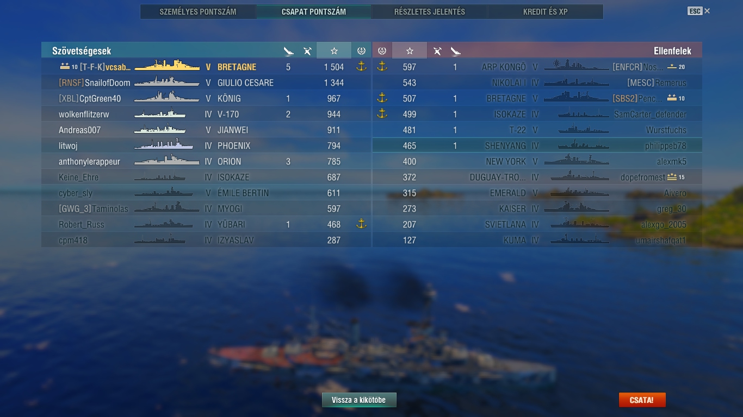Sort enemies by anchor achievements column
The image size is (743, 417).
click(x=382, y=50)
